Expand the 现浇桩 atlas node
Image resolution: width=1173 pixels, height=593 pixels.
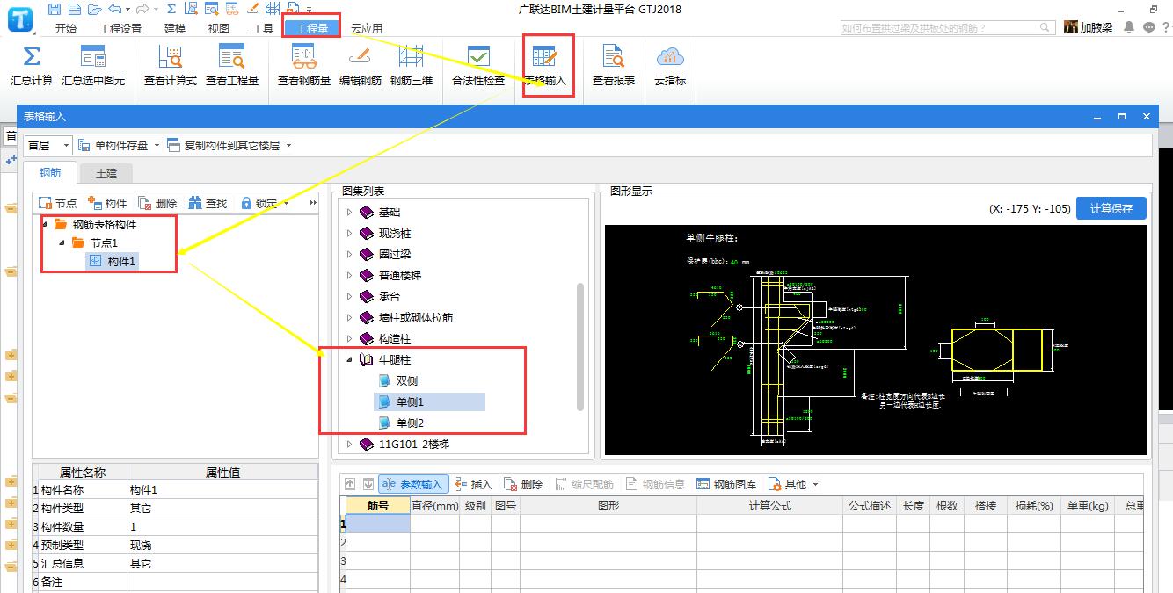pos(349,234)
